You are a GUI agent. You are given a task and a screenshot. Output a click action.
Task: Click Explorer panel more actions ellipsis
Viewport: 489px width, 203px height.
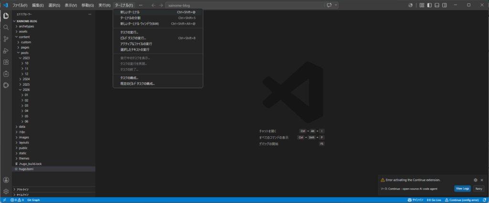(x=90, y=14)
